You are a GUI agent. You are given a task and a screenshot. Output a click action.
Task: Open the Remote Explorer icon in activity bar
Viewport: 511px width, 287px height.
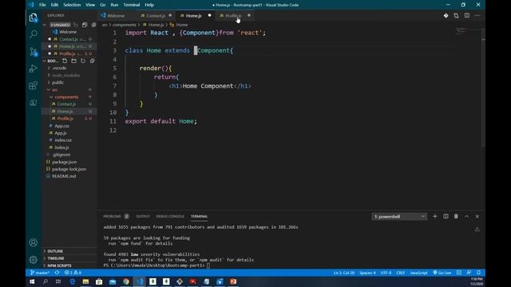pos(34,103)
